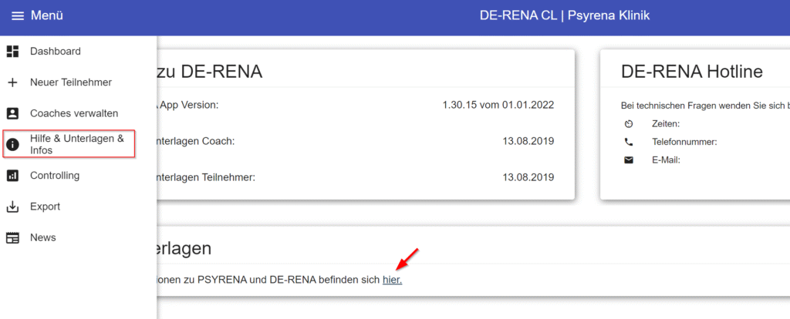Click the News icon in sidebar
Viewport: 790px width, 319px height.
click(12, 238)
